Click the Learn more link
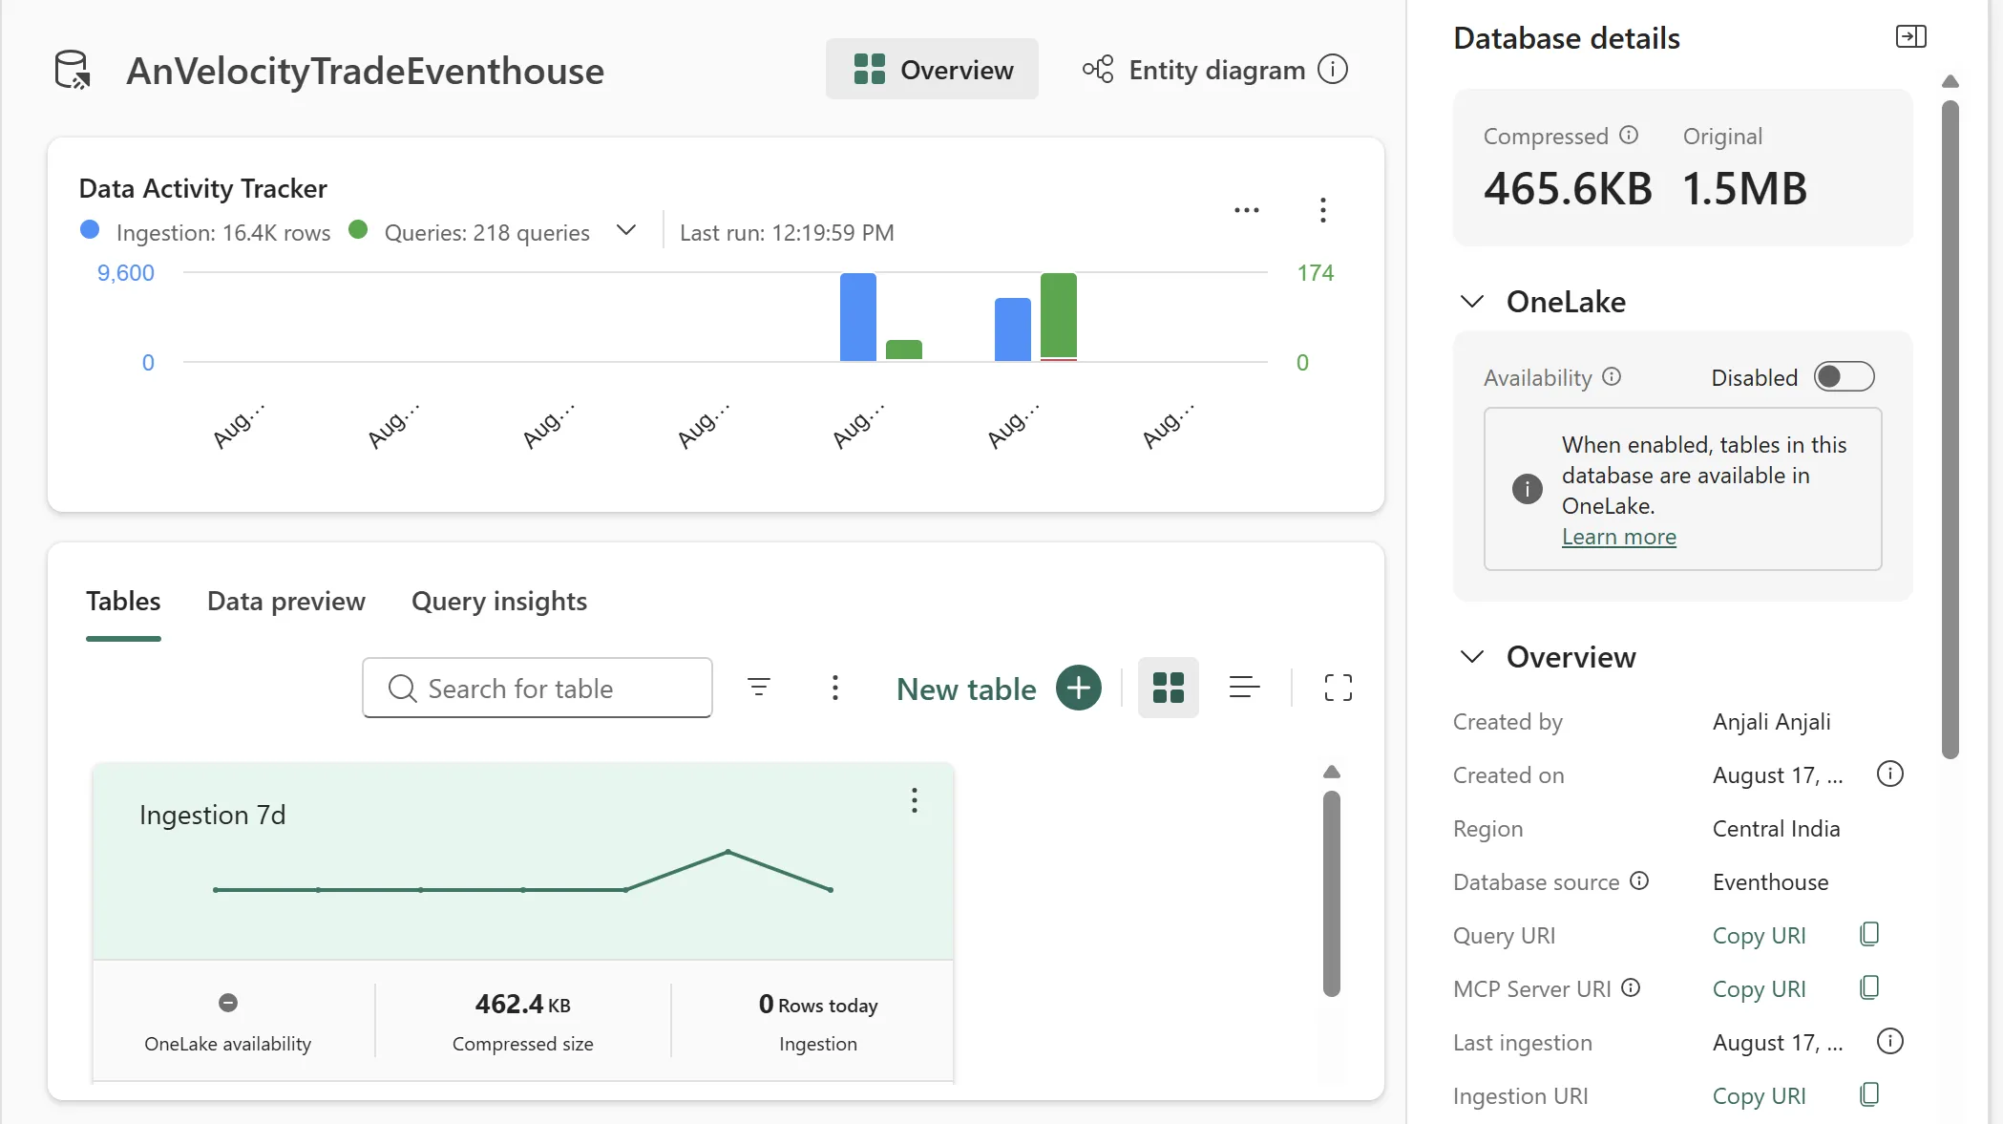This screenshot has width=2003, height=1124. [x=1618, y=537]
